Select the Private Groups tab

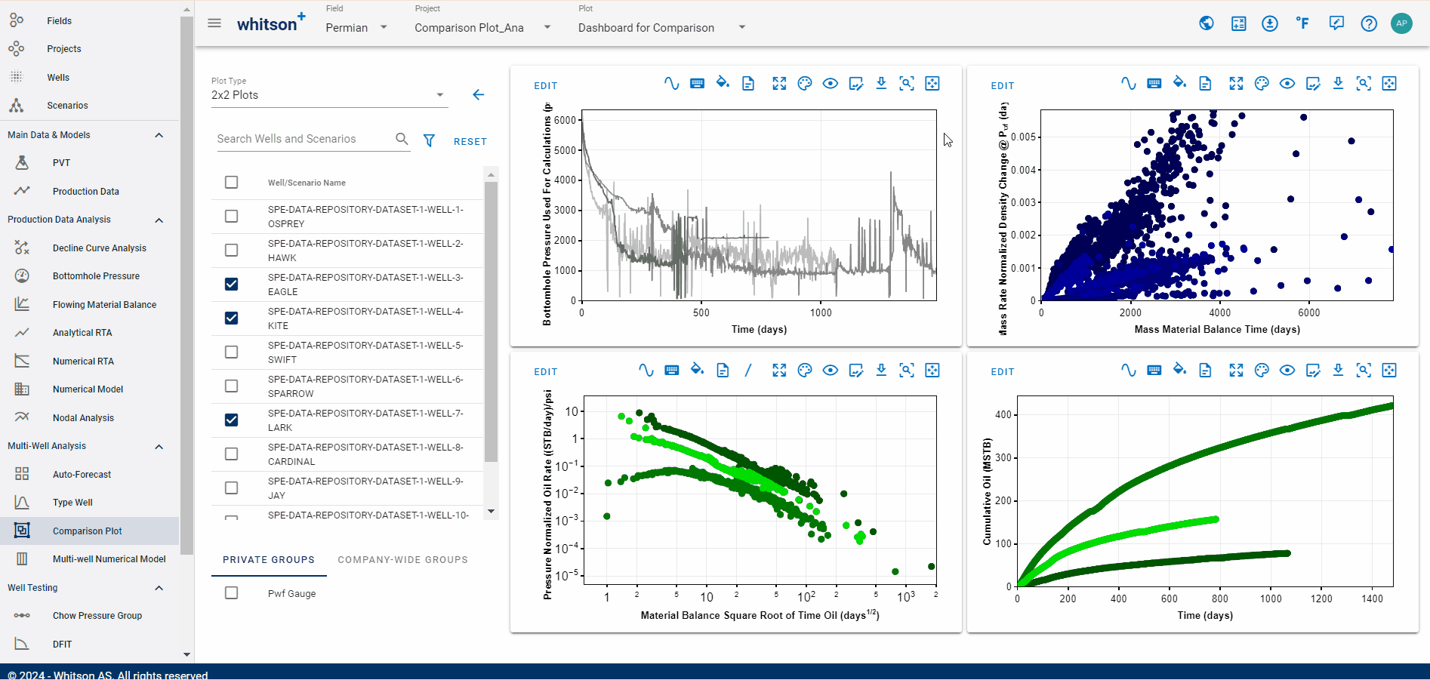(269, 560)
